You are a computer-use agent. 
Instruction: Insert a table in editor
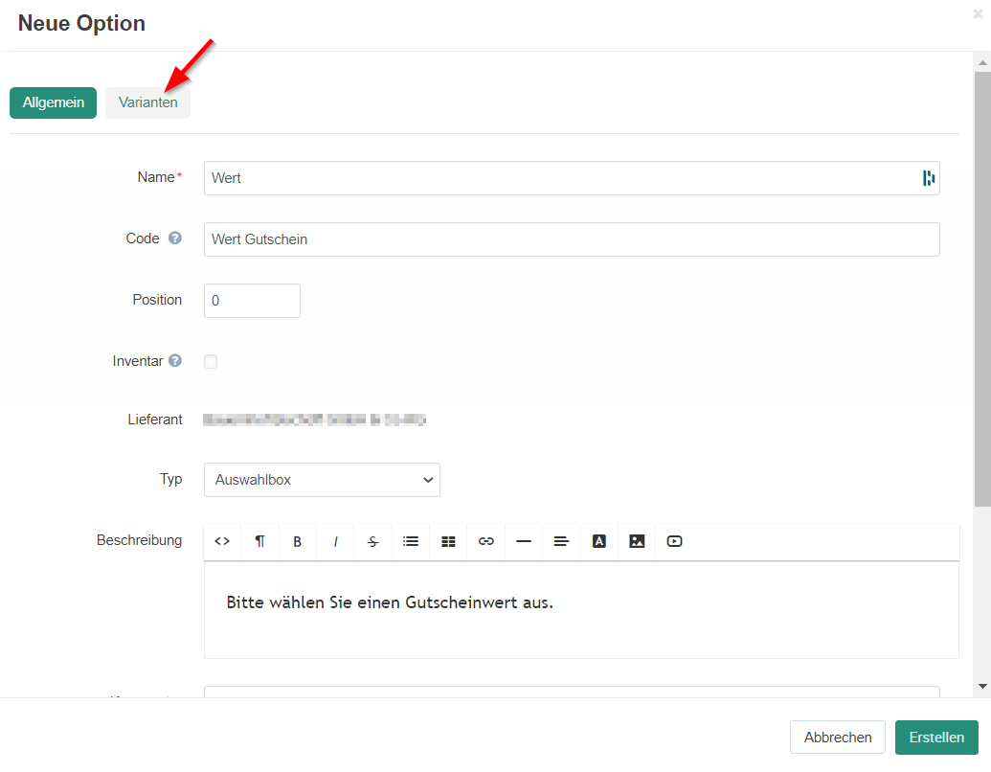pyautogui.click(x=448, y=541)
